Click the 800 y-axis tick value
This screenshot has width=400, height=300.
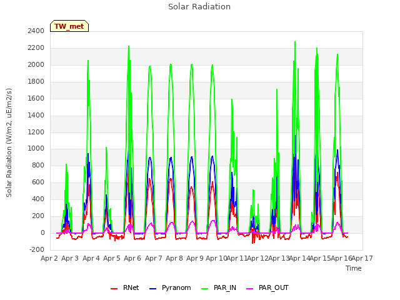pyautogui.click(x=38, y=165)
